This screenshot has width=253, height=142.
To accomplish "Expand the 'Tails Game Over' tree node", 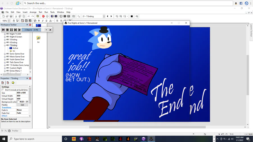I will (5, 63).
